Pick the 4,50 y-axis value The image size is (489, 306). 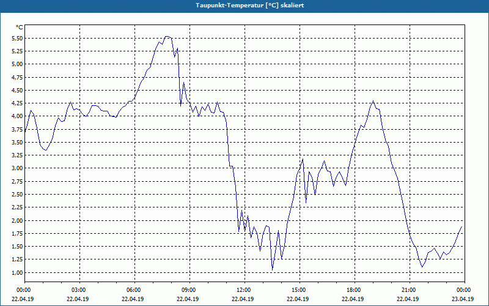pyautogui.click(x=17, y=90)
